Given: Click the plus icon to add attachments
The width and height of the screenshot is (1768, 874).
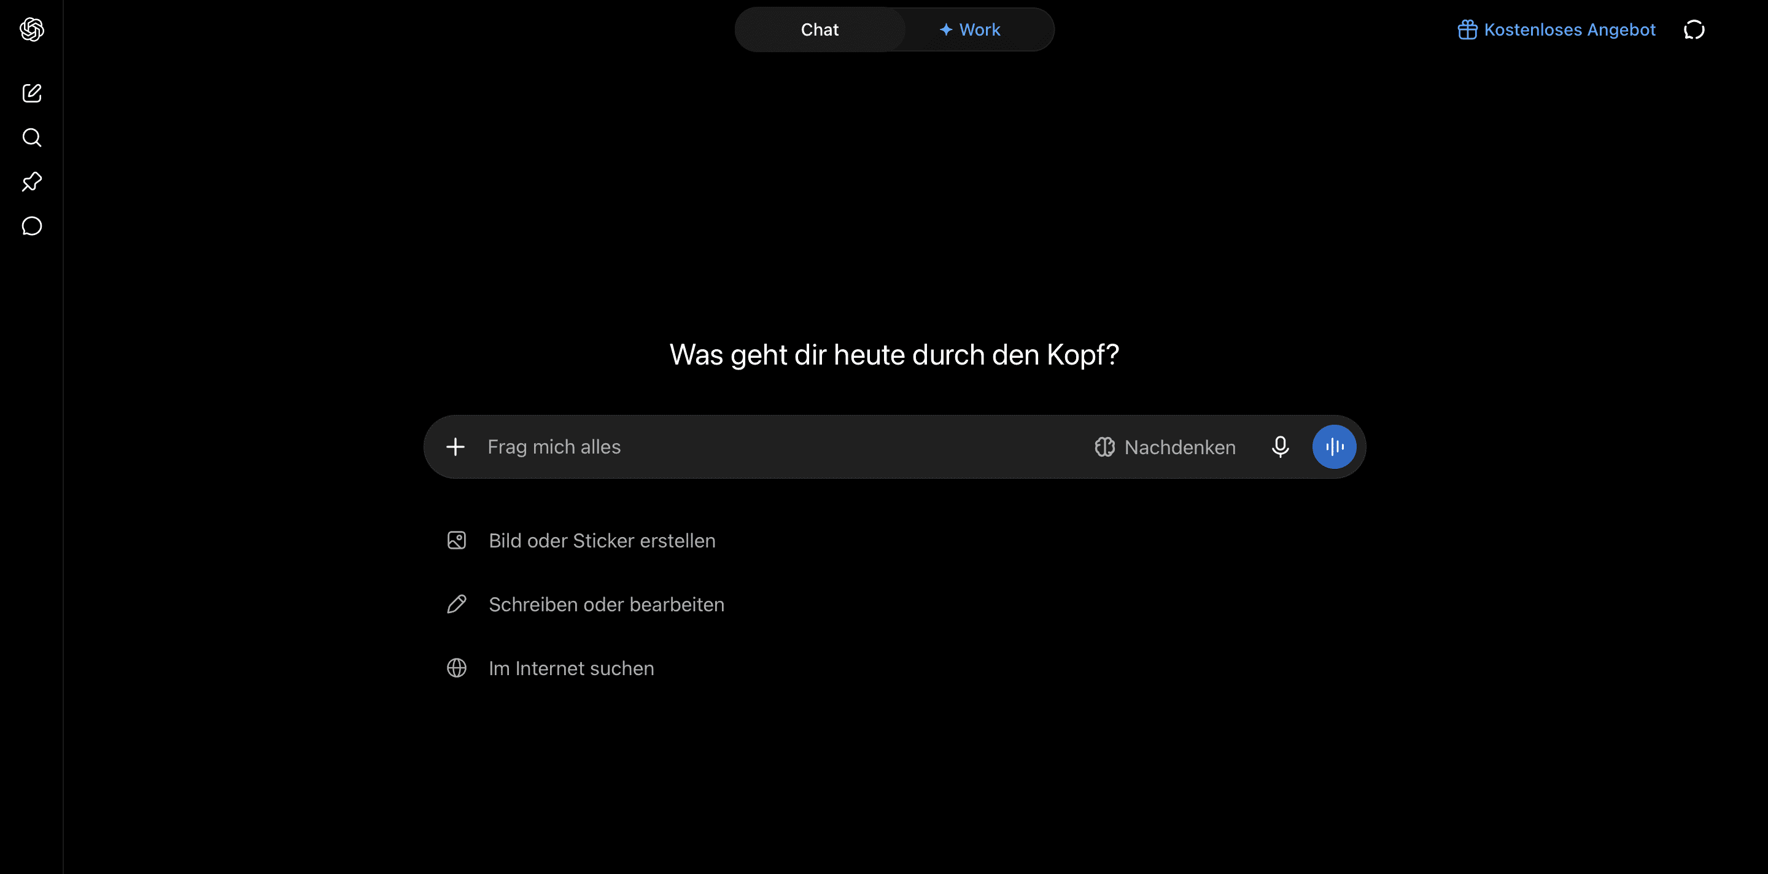Looking at the screenshot, I should coord(455,447).
